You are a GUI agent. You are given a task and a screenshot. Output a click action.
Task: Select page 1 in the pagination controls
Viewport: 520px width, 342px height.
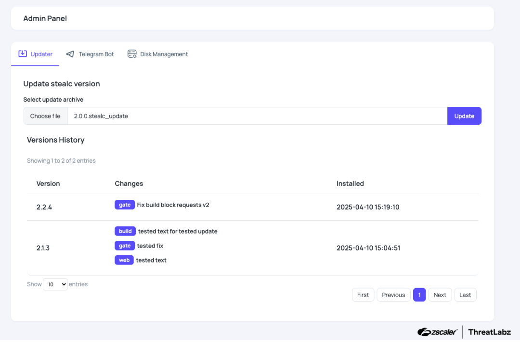(x=419, y=294)
